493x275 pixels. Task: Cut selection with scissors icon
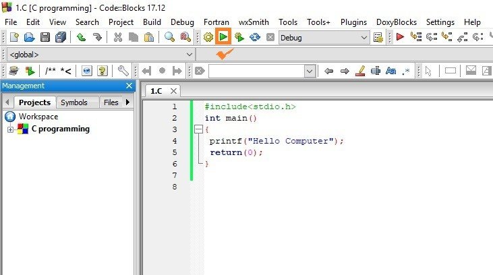coord(118,37)
